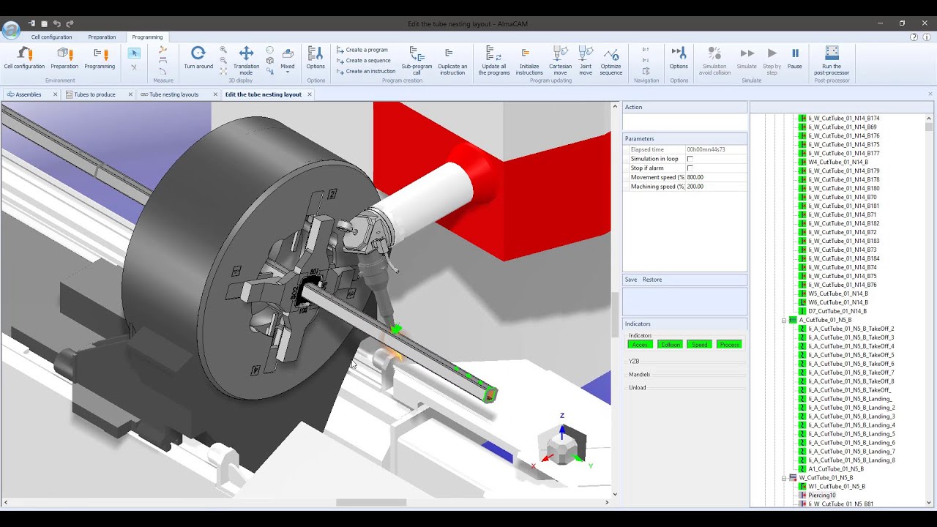Activate the selection arrow tool
The image size is (937, 527).
133,53
